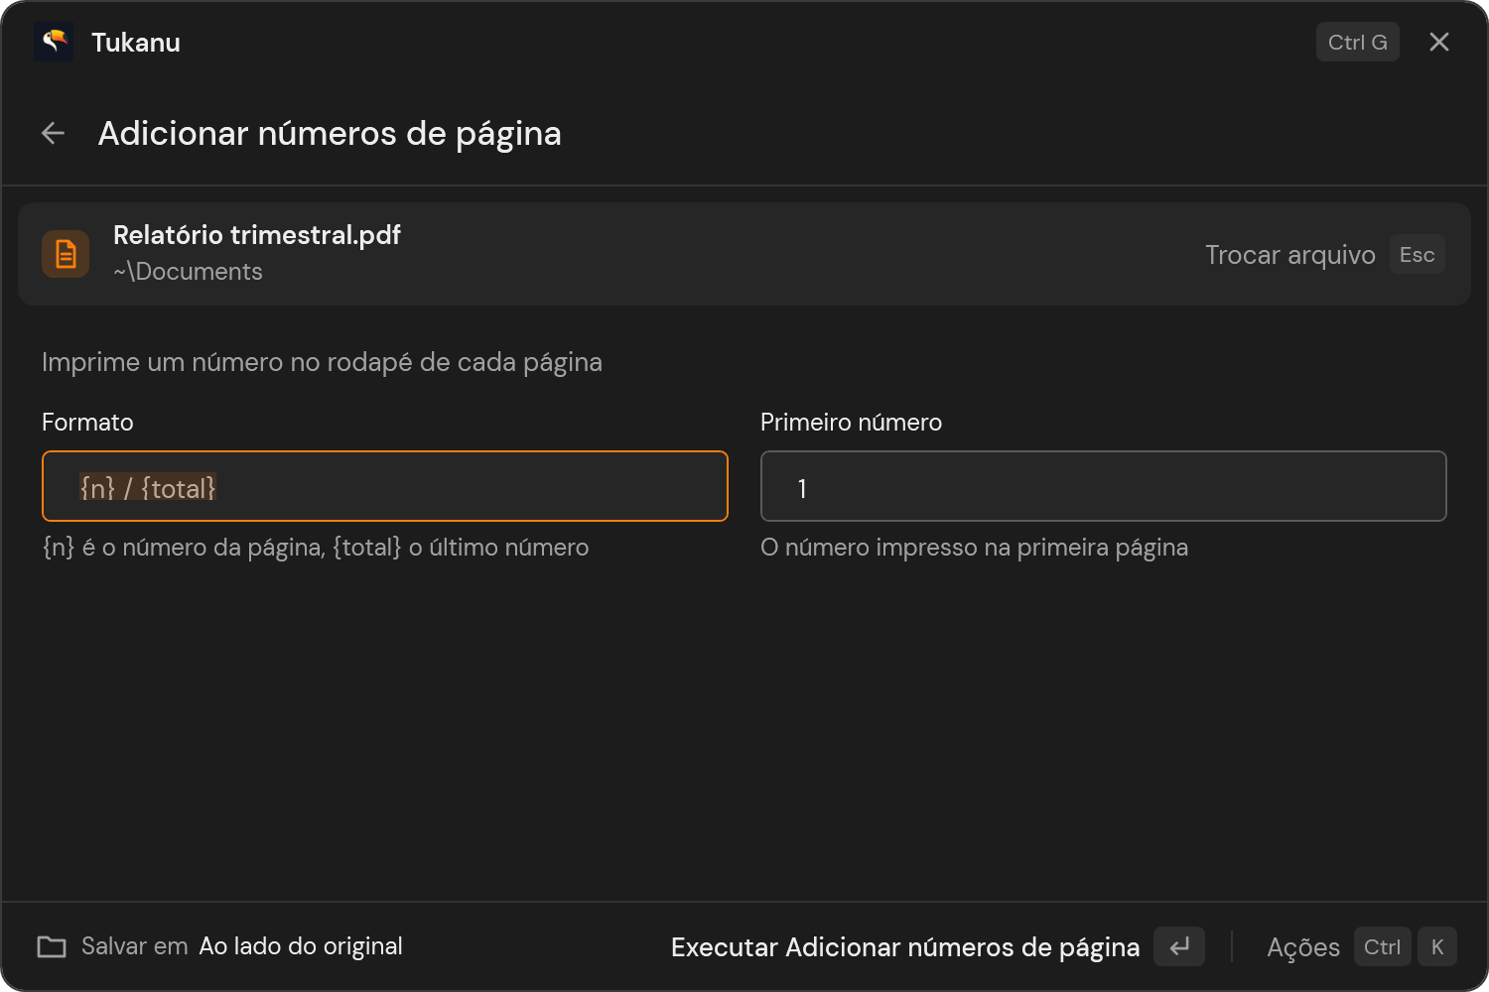Viewport: 1489px width, 992px height.
Task: Click Trocar arquivo to change file
Action: (1290, 255)
